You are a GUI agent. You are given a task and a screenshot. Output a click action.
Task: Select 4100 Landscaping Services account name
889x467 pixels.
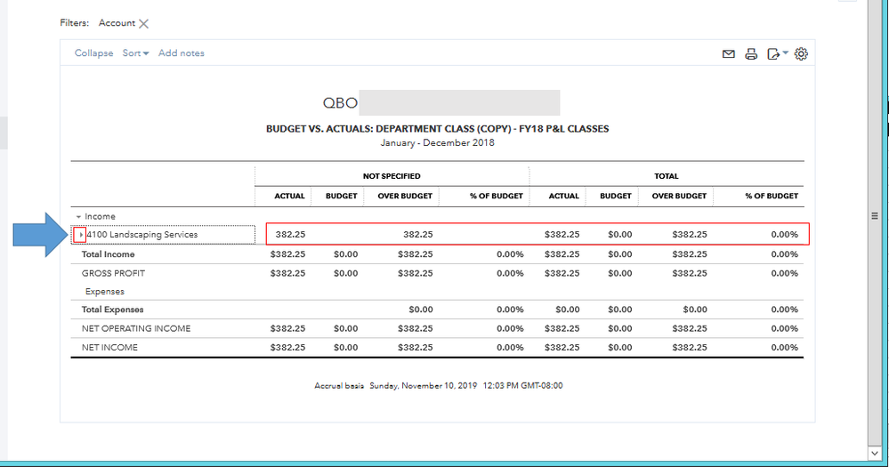pyautogui.click(x=142, y=234)
